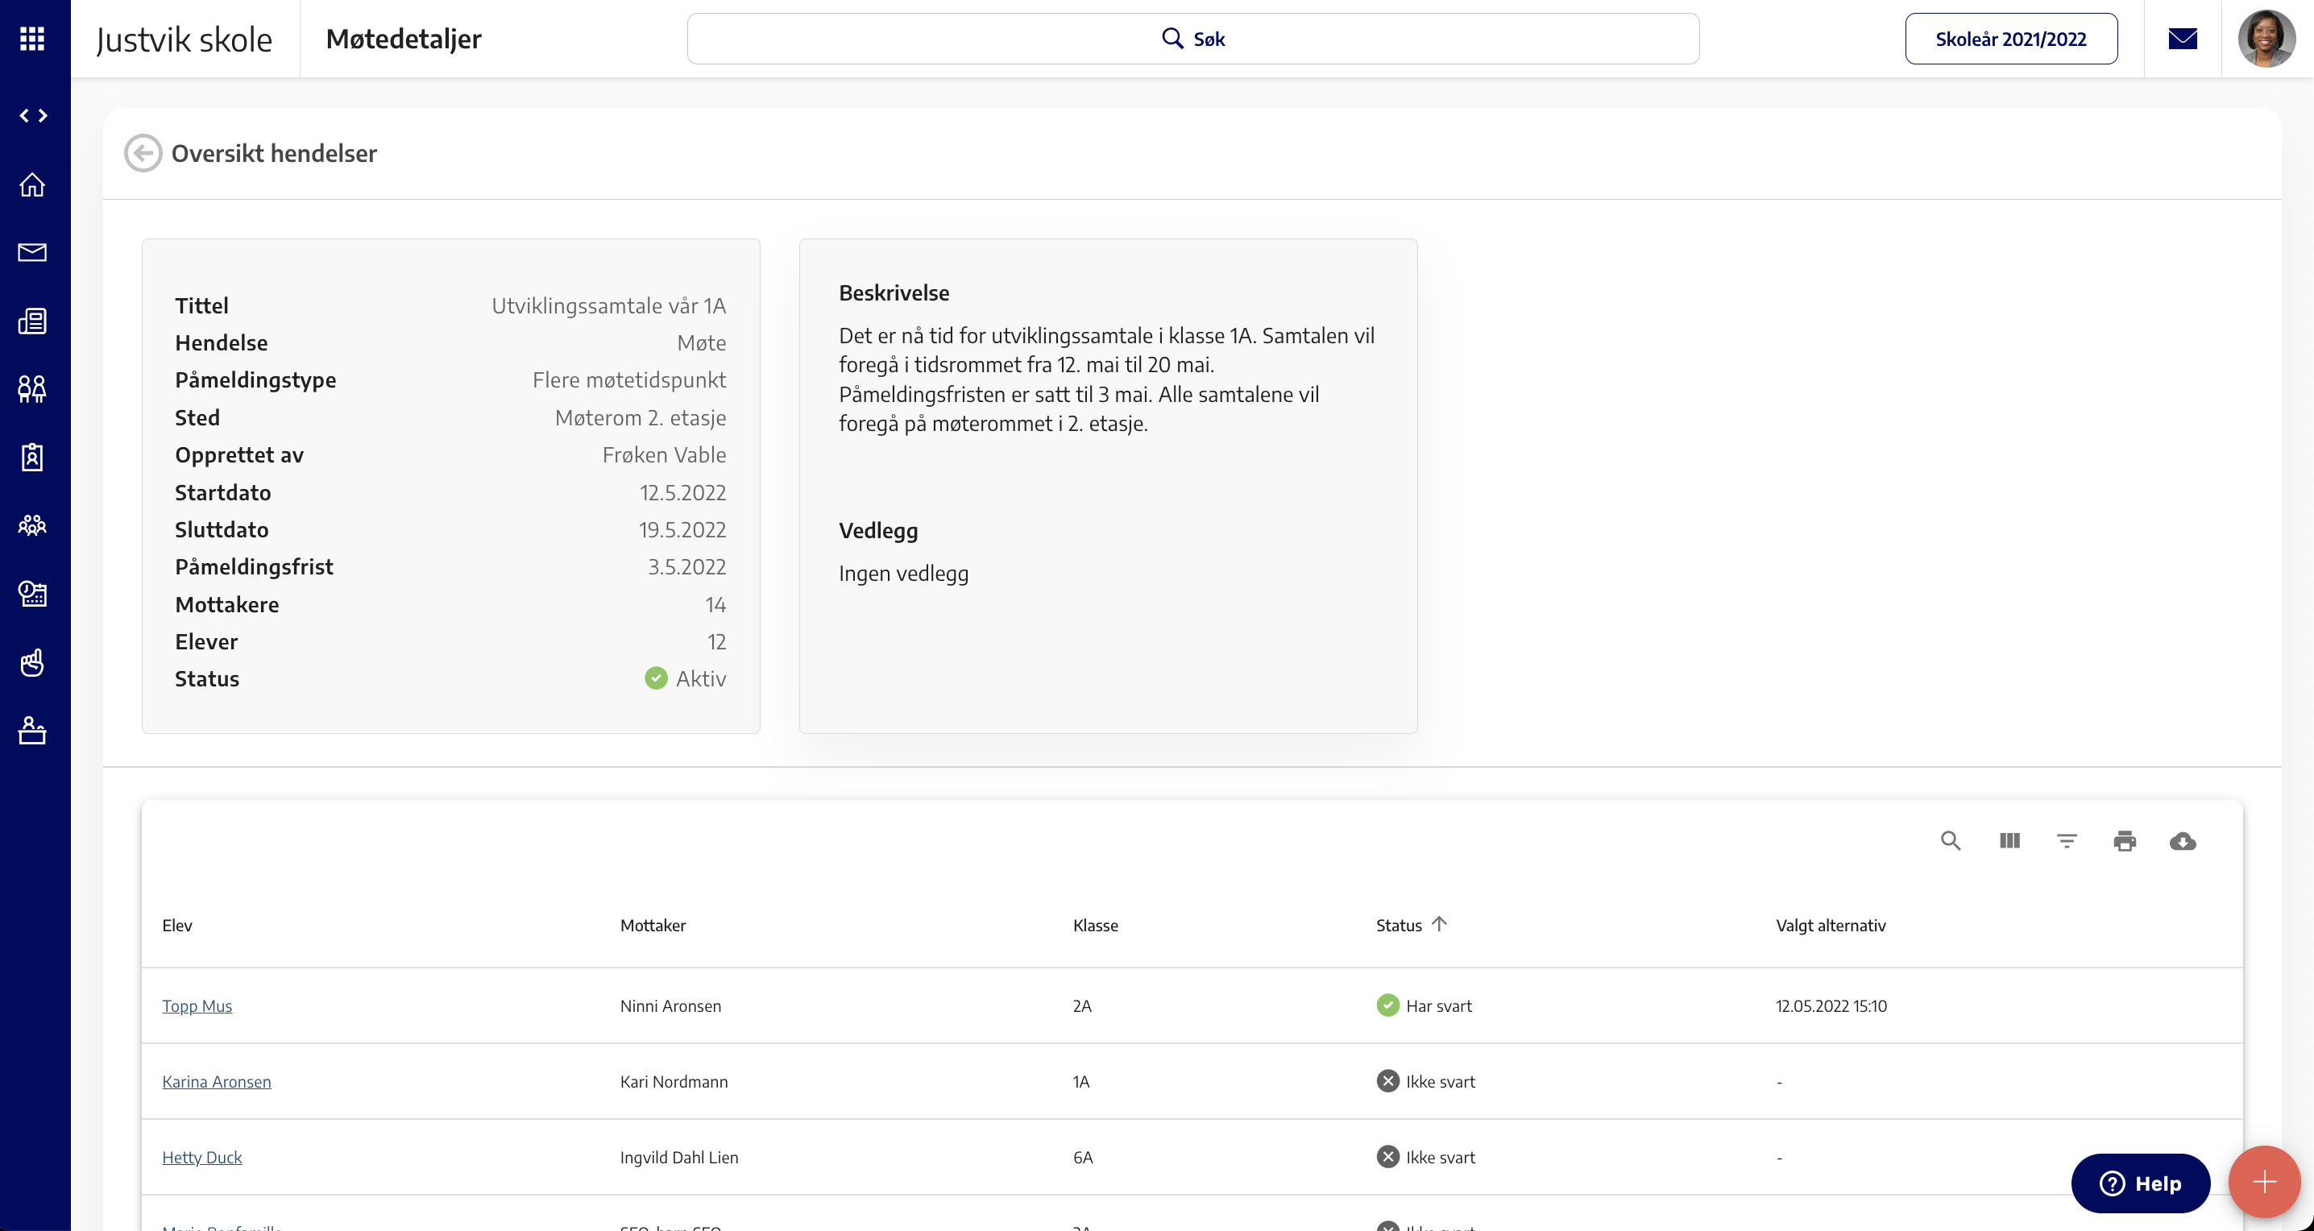Open the Skoleår 2021/2022 selector
This screenshot has height=1231, width=2314.
(x=2011, y=39)
